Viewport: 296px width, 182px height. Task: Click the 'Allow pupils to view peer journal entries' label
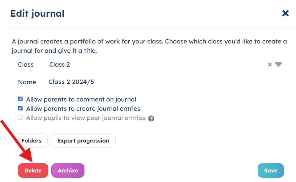(85, 118)
